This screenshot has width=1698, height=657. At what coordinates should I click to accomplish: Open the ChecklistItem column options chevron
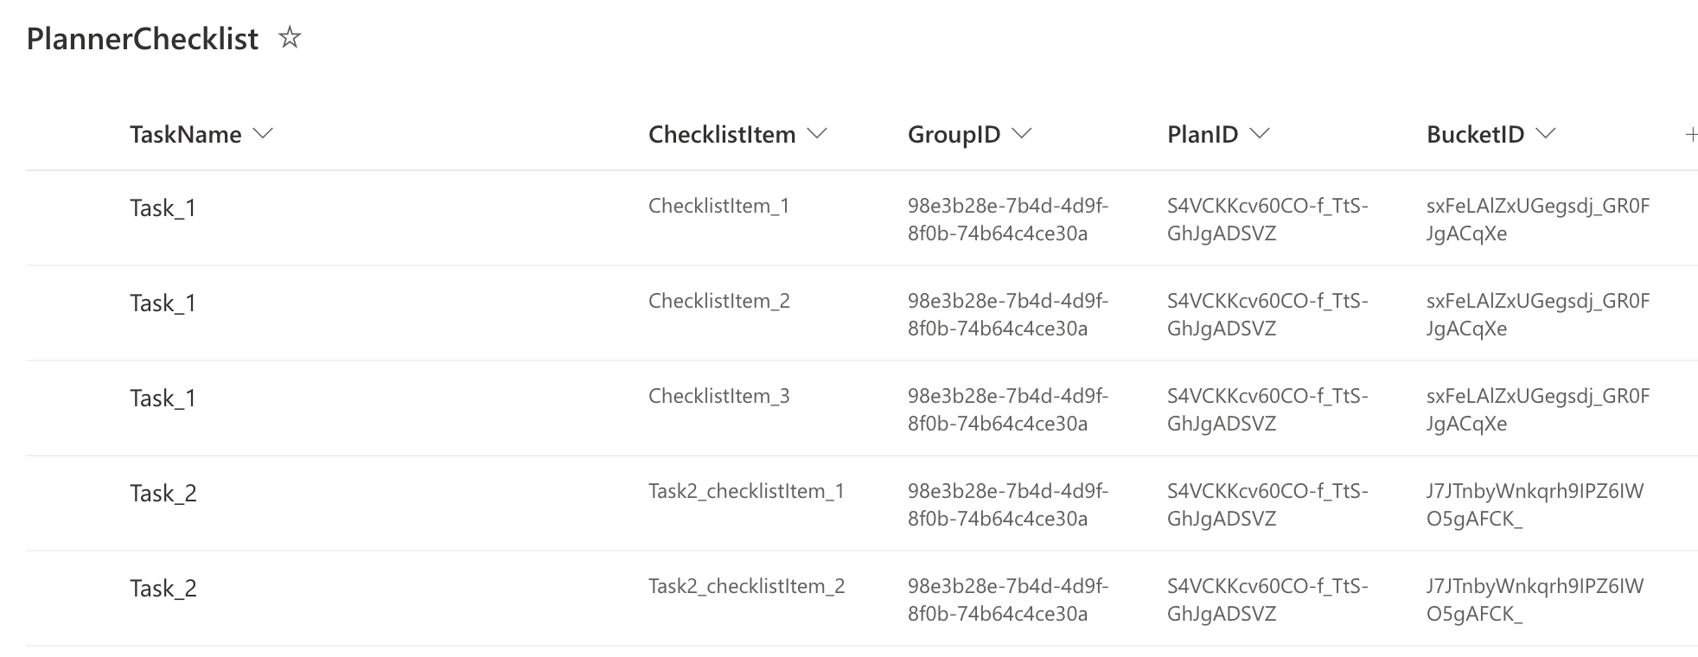pos(817,133)
